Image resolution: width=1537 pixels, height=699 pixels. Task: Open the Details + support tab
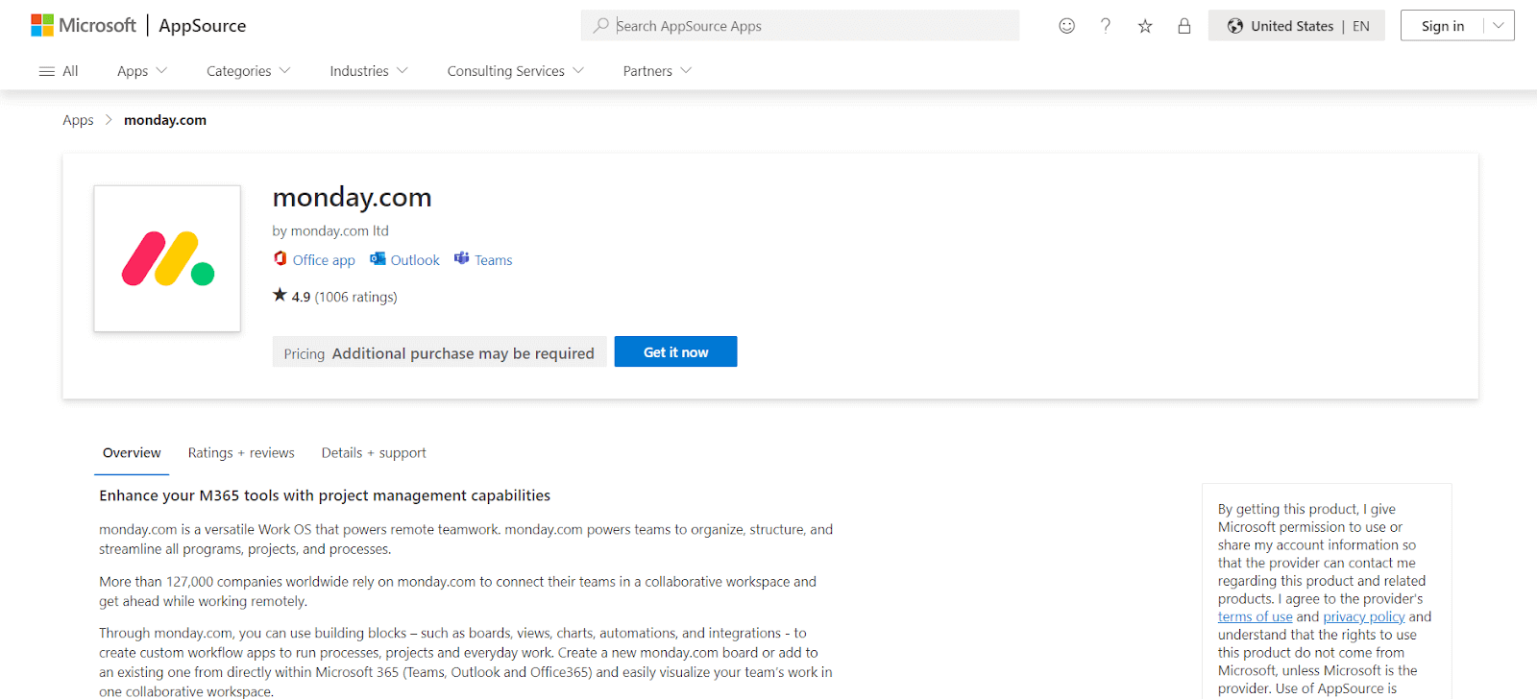point(374,452)
